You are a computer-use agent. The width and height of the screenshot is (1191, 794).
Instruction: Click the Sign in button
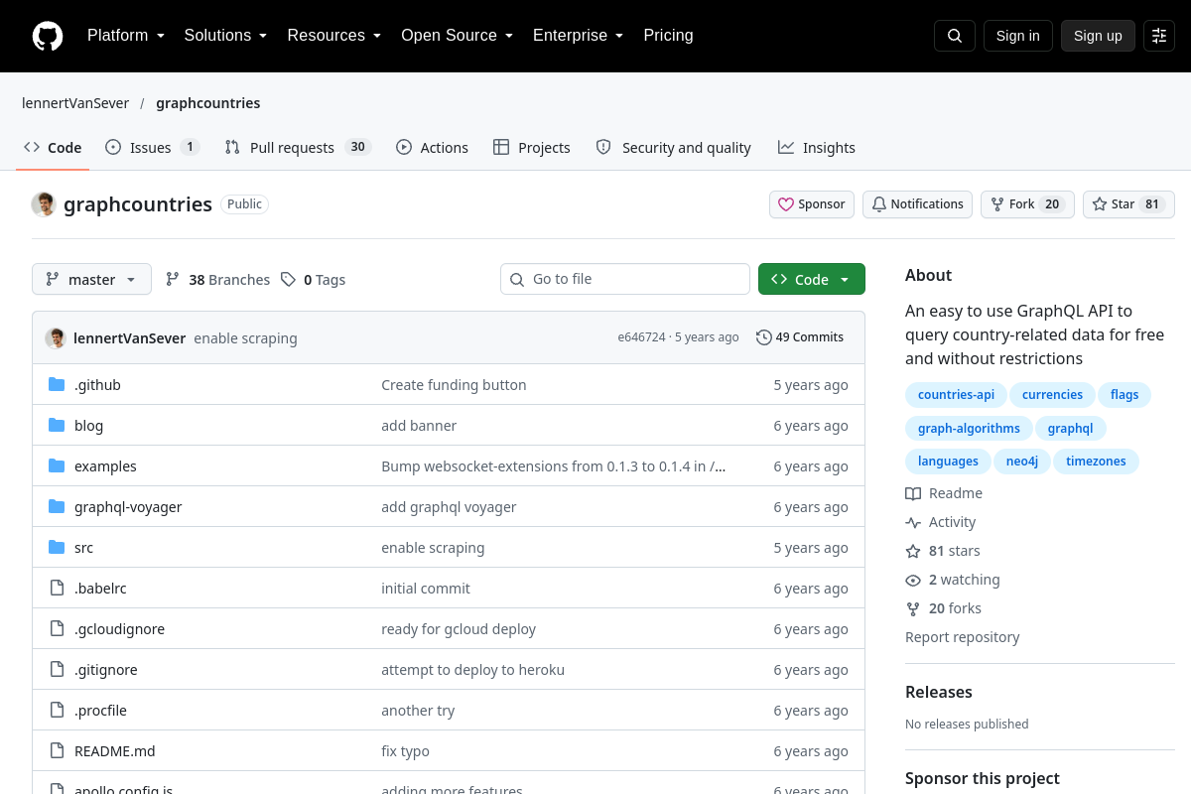click(1018, 36)
